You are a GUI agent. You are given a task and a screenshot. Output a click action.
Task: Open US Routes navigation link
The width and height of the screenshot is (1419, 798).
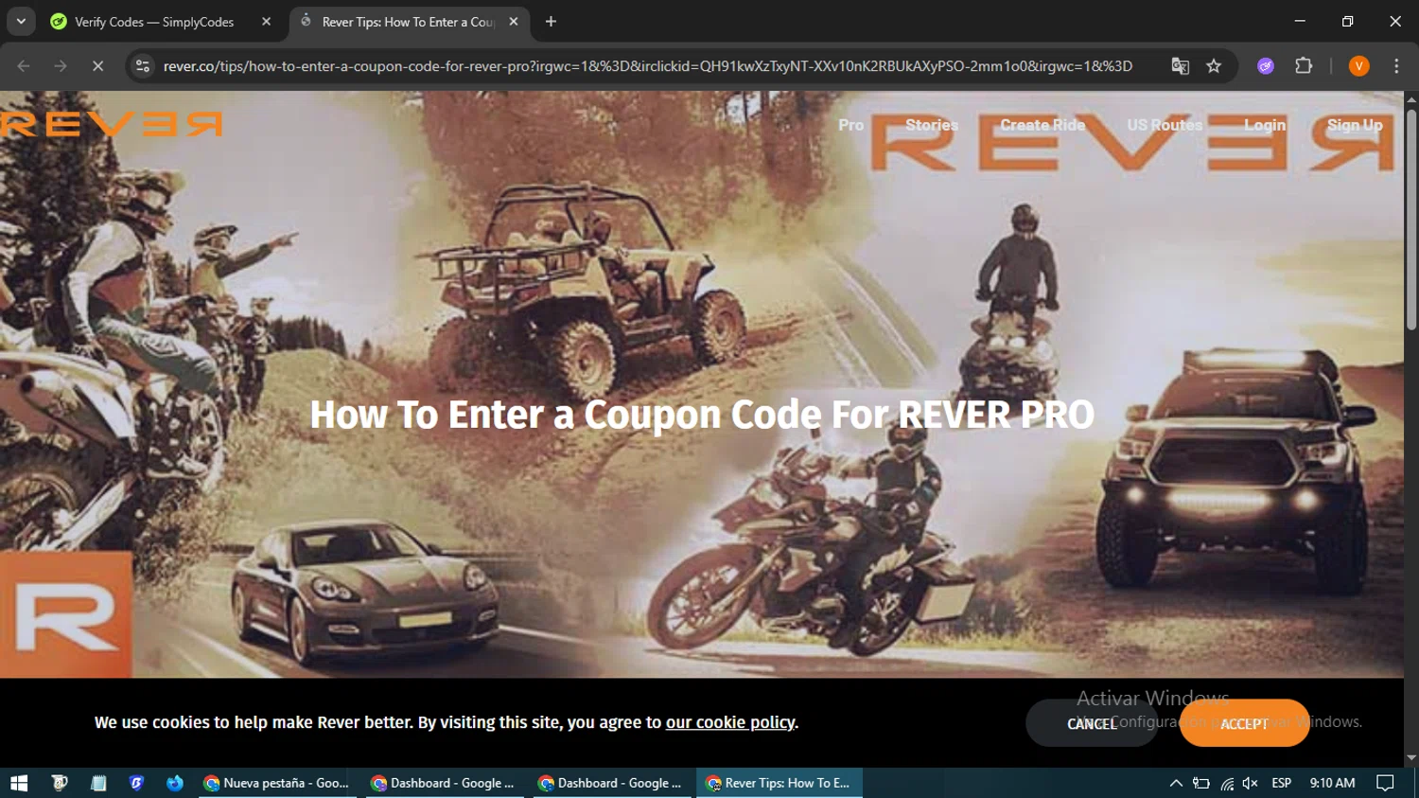tap(1165, 125)
